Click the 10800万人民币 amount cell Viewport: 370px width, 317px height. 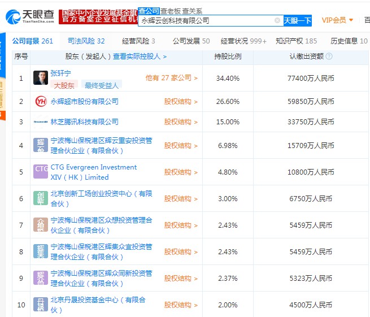click(x=311, y=172)
